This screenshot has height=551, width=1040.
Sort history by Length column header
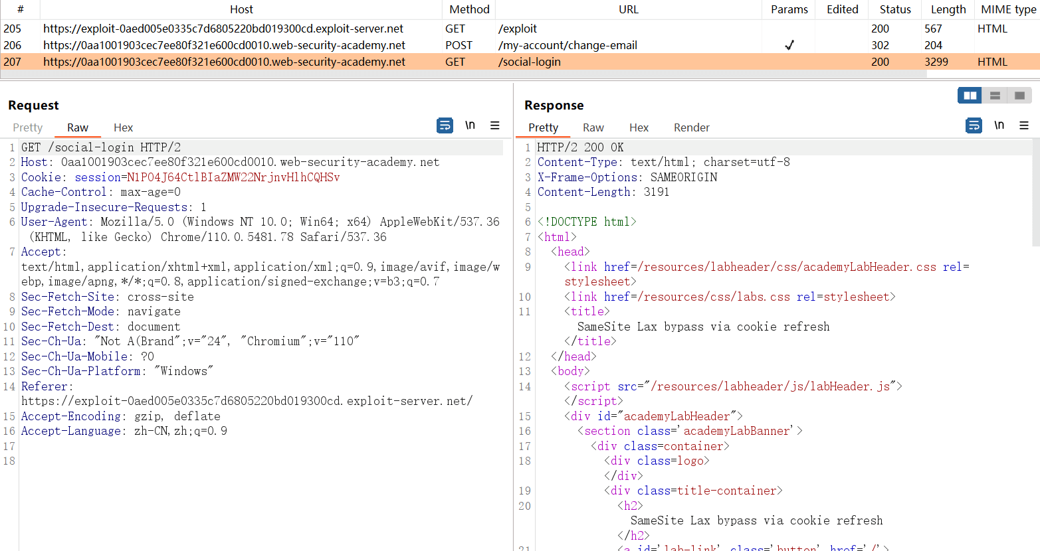tap(948, 9)
